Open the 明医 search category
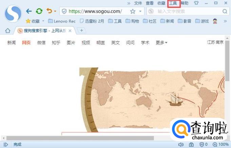The width and height of the screenshot is (231, 148). point(101,43)
